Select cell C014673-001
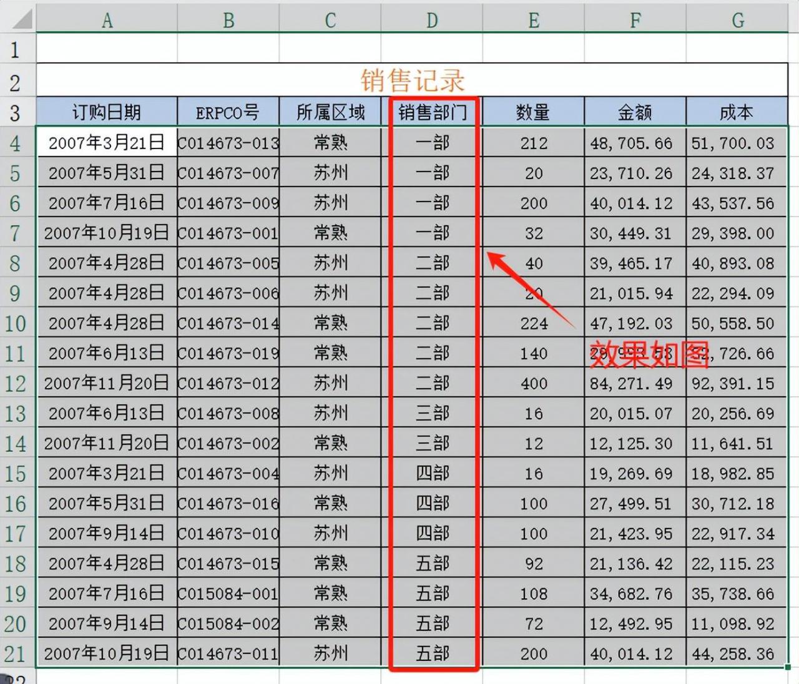This screenshot has width=799, height=684. pyautogui.click(x=228, y=232)
